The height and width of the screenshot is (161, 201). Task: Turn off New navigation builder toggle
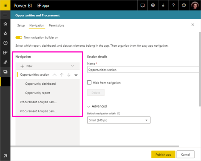tap(19, 37)
